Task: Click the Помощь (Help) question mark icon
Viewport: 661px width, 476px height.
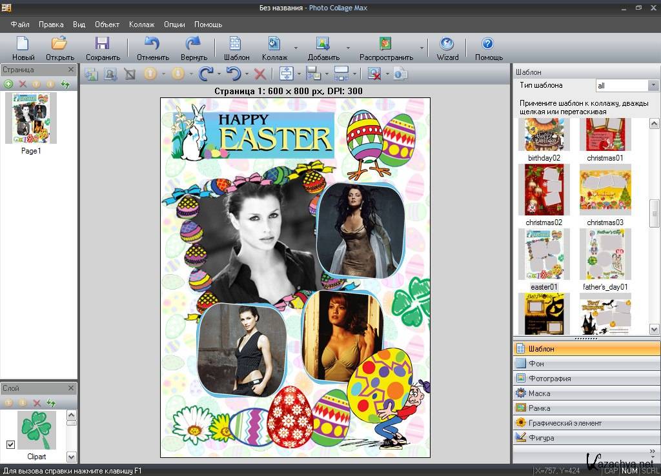Action: (488, 45)
